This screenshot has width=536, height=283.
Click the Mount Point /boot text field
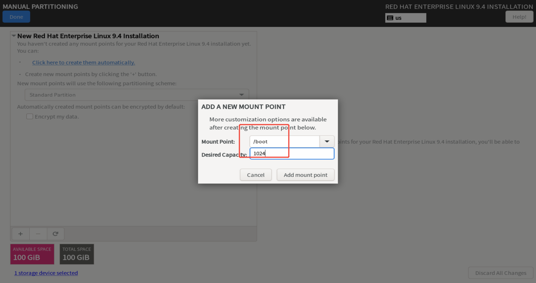tap(285, 141)
